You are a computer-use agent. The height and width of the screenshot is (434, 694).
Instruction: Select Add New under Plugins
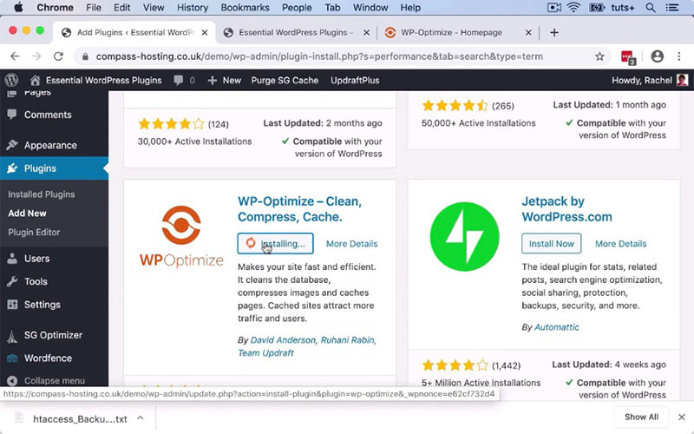click(x=27, y=213)
